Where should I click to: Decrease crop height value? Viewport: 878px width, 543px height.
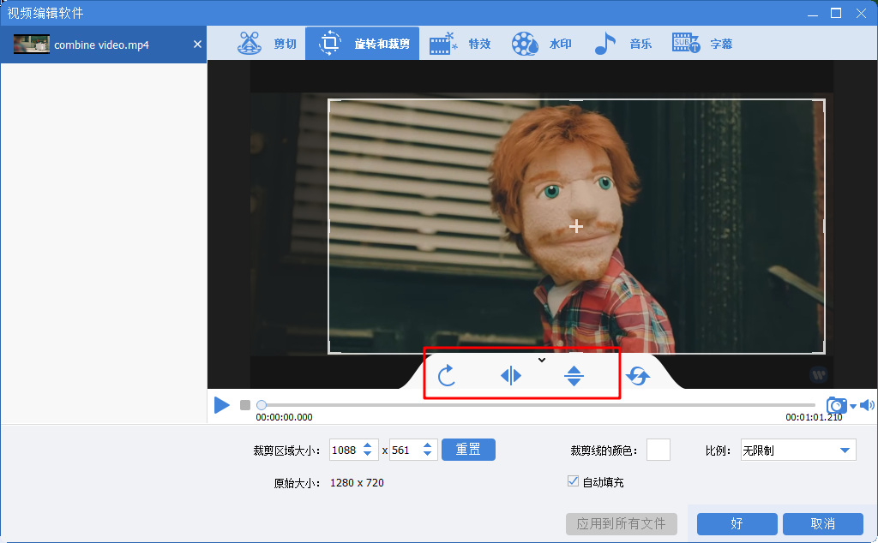[427, 455]
